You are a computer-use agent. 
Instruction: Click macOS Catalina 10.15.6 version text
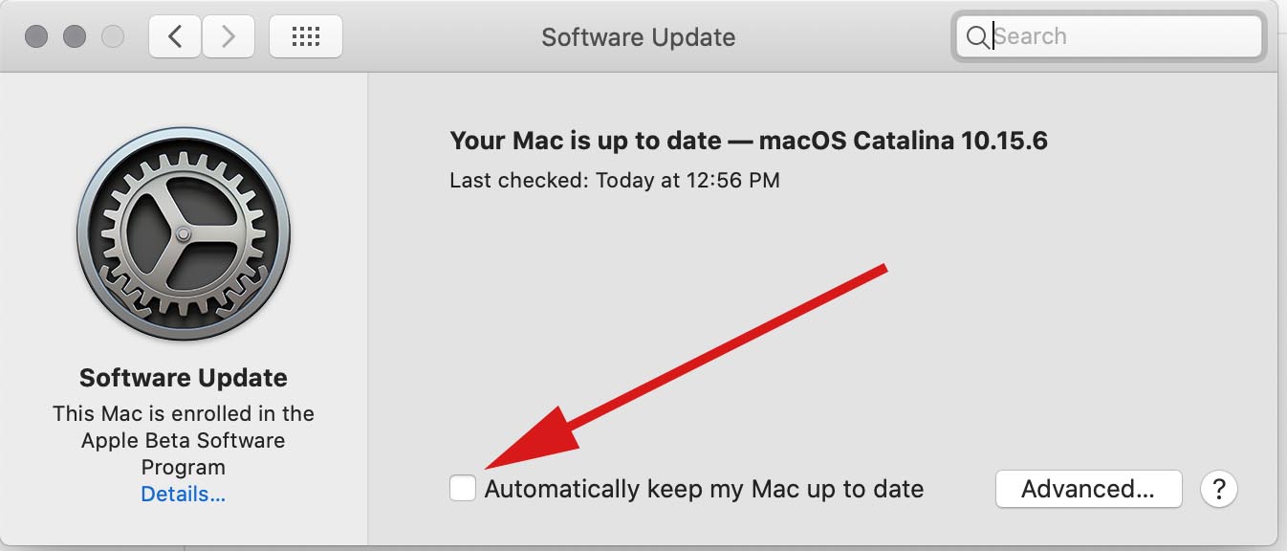point(903,142)
